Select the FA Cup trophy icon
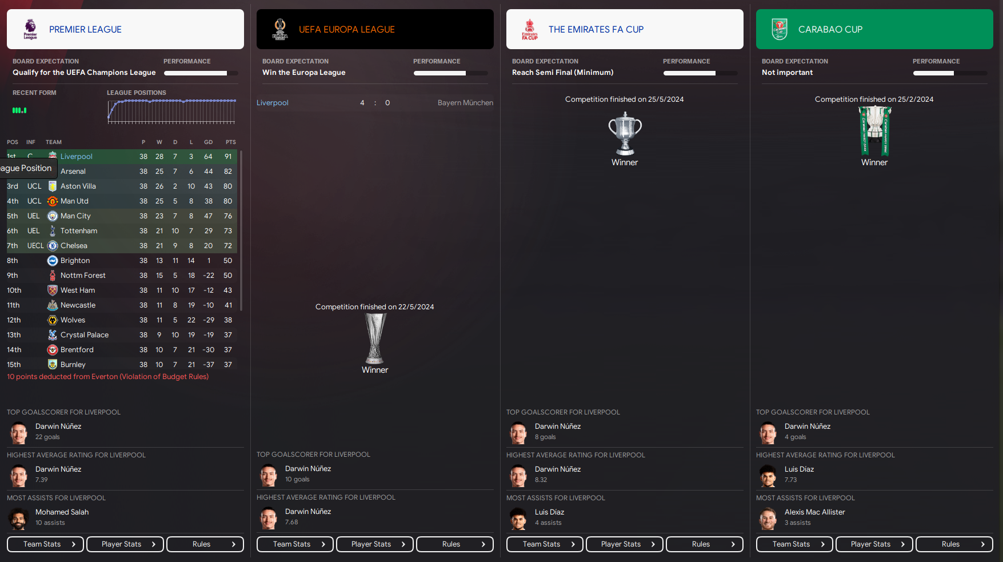Viewport: 1003px width, 562px height. pyautogui.click(x=625, y=133)
